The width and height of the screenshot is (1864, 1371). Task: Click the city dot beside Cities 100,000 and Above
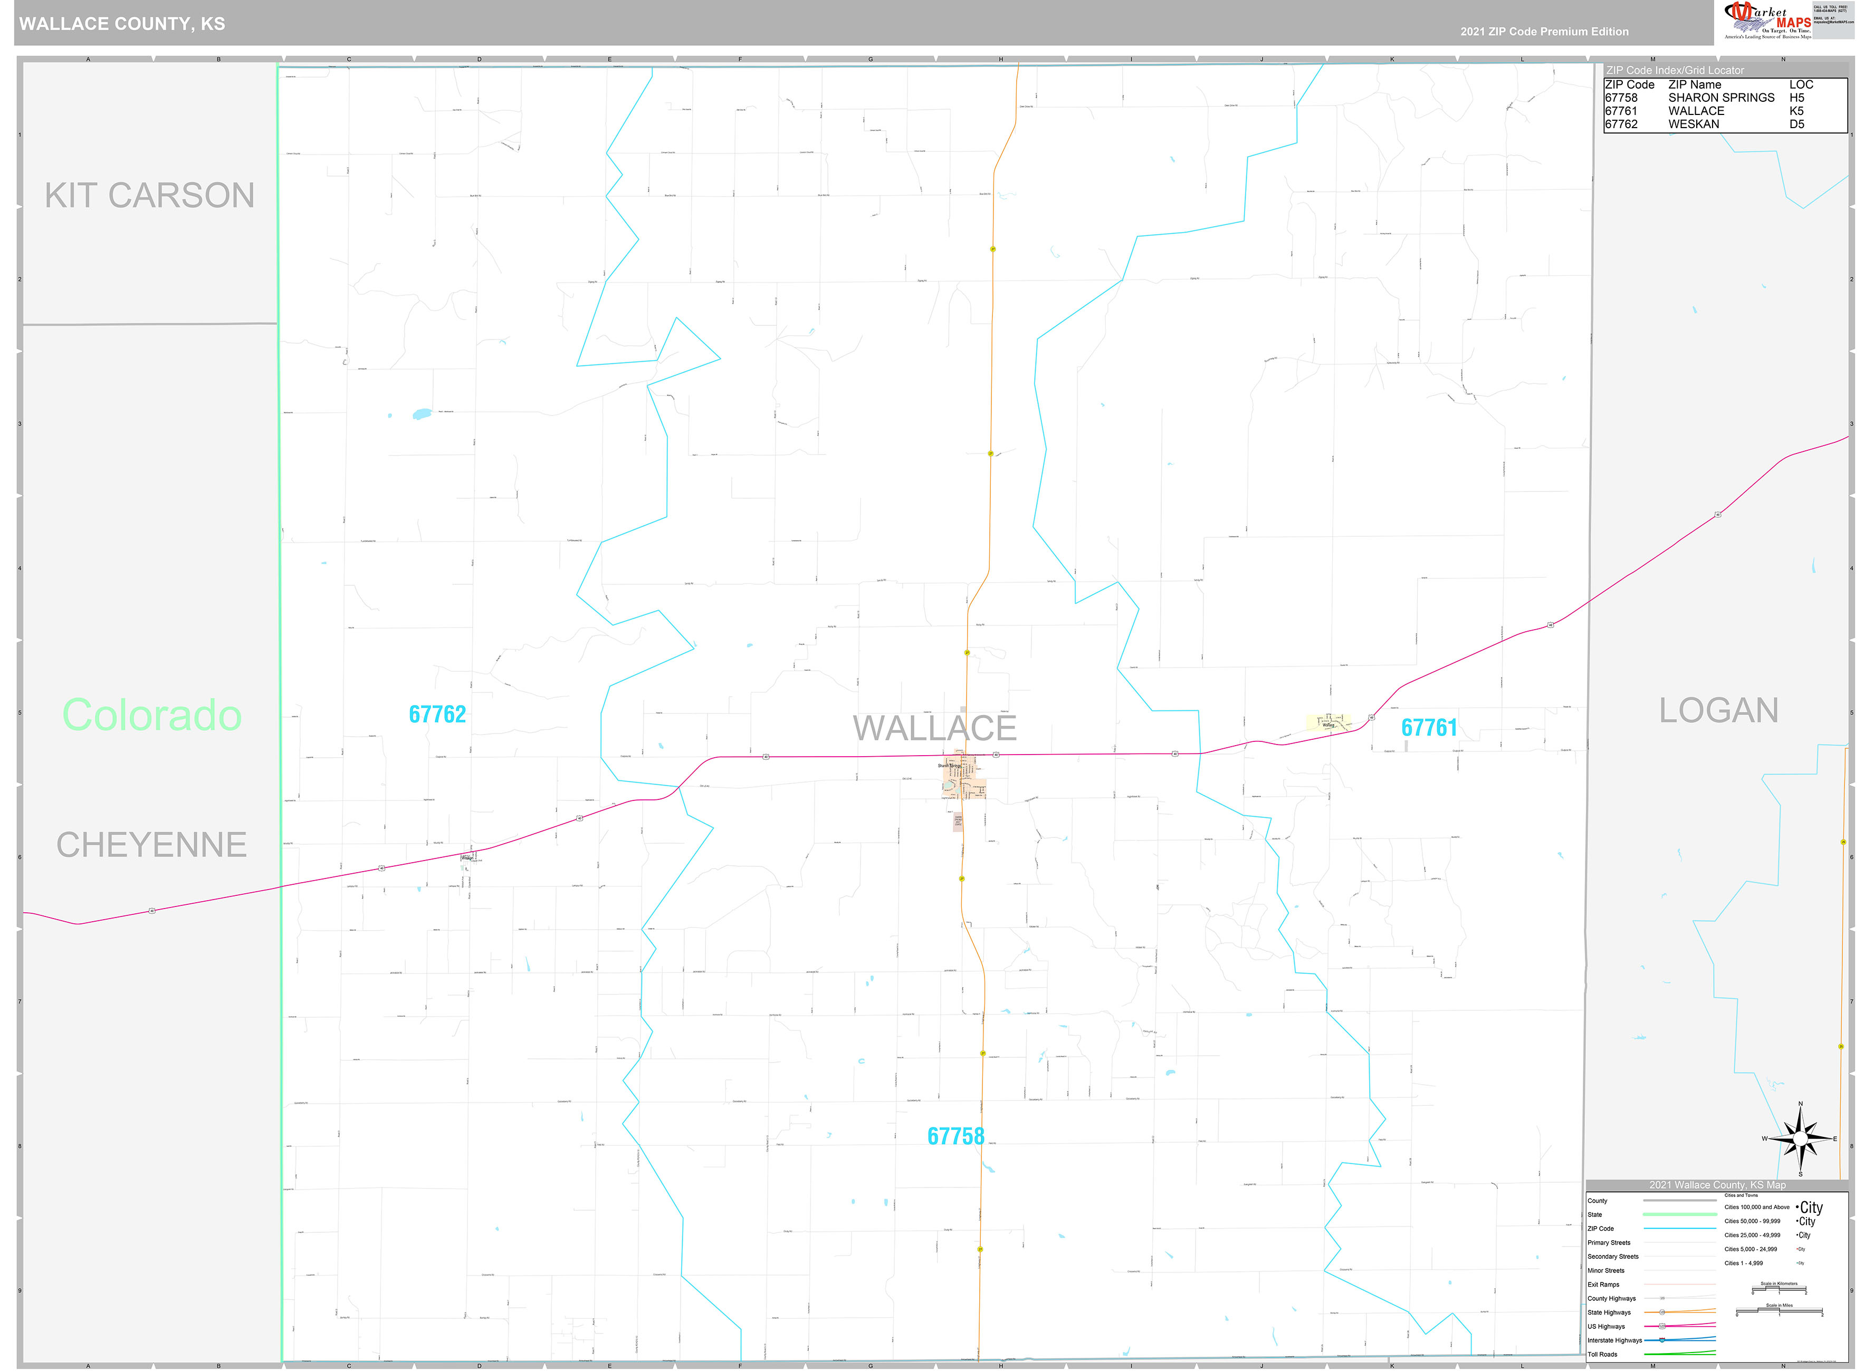tap(1797, 1206)
